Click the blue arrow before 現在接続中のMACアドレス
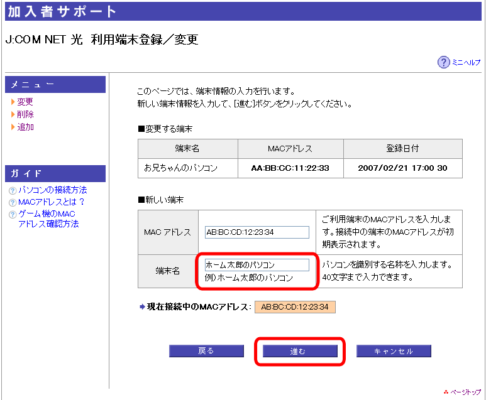486x400 pixels. 142,307
